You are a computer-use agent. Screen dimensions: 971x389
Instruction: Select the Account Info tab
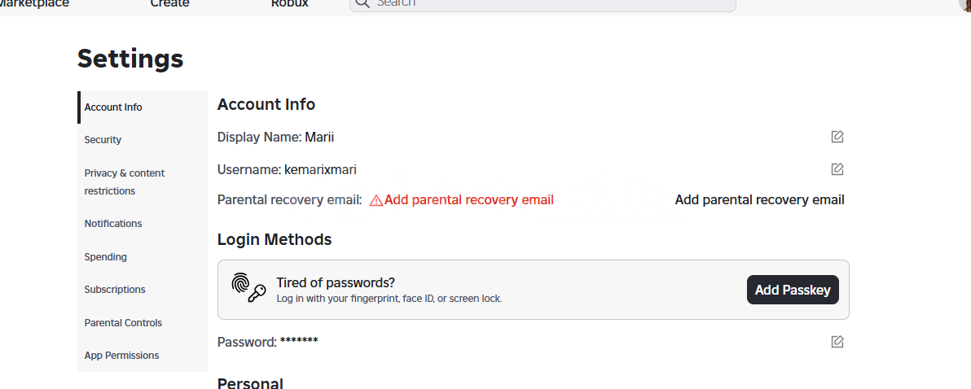tap(113, 107)
